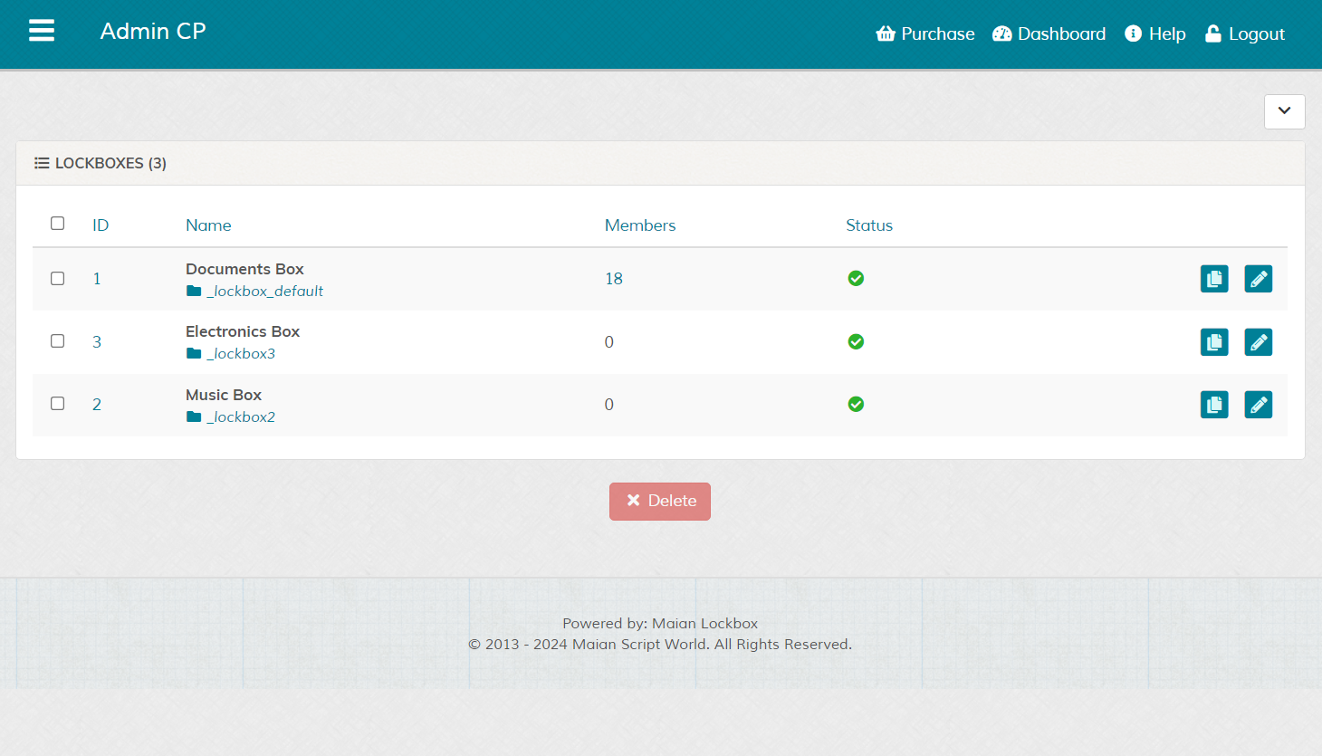This screenshot has height=756, width=1322.
Task: Edit the Electronics Box lockbox
Action: point(1258,342)
